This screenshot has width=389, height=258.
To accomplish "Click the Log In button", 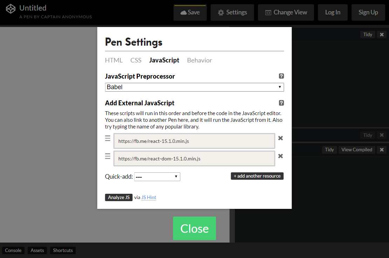I will coord(333,12).
